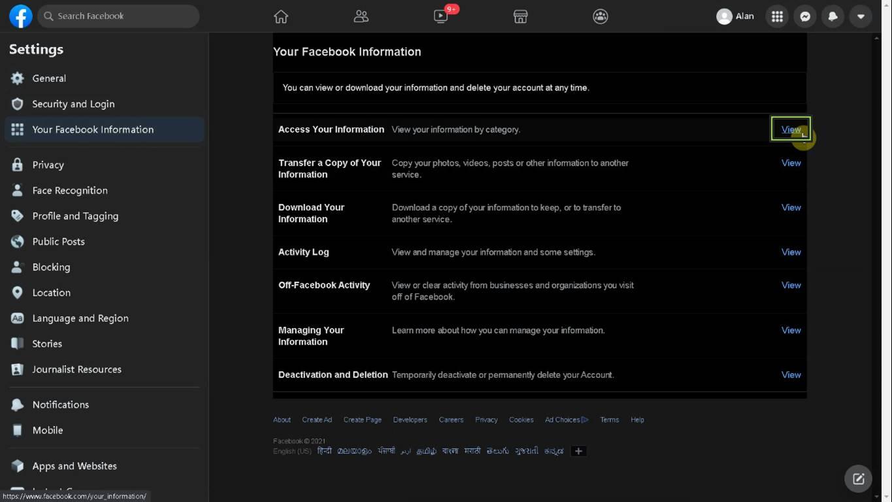
Task: Expand the account dropdown arrow
Action: [861, 16]
